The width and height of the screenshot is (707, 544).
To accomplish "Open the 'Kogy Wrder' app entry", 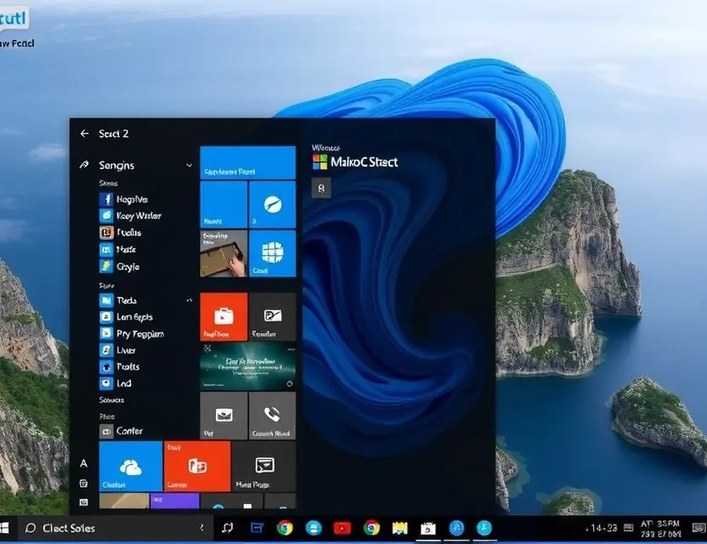I will pyautogui.click(x=131, y=216).
